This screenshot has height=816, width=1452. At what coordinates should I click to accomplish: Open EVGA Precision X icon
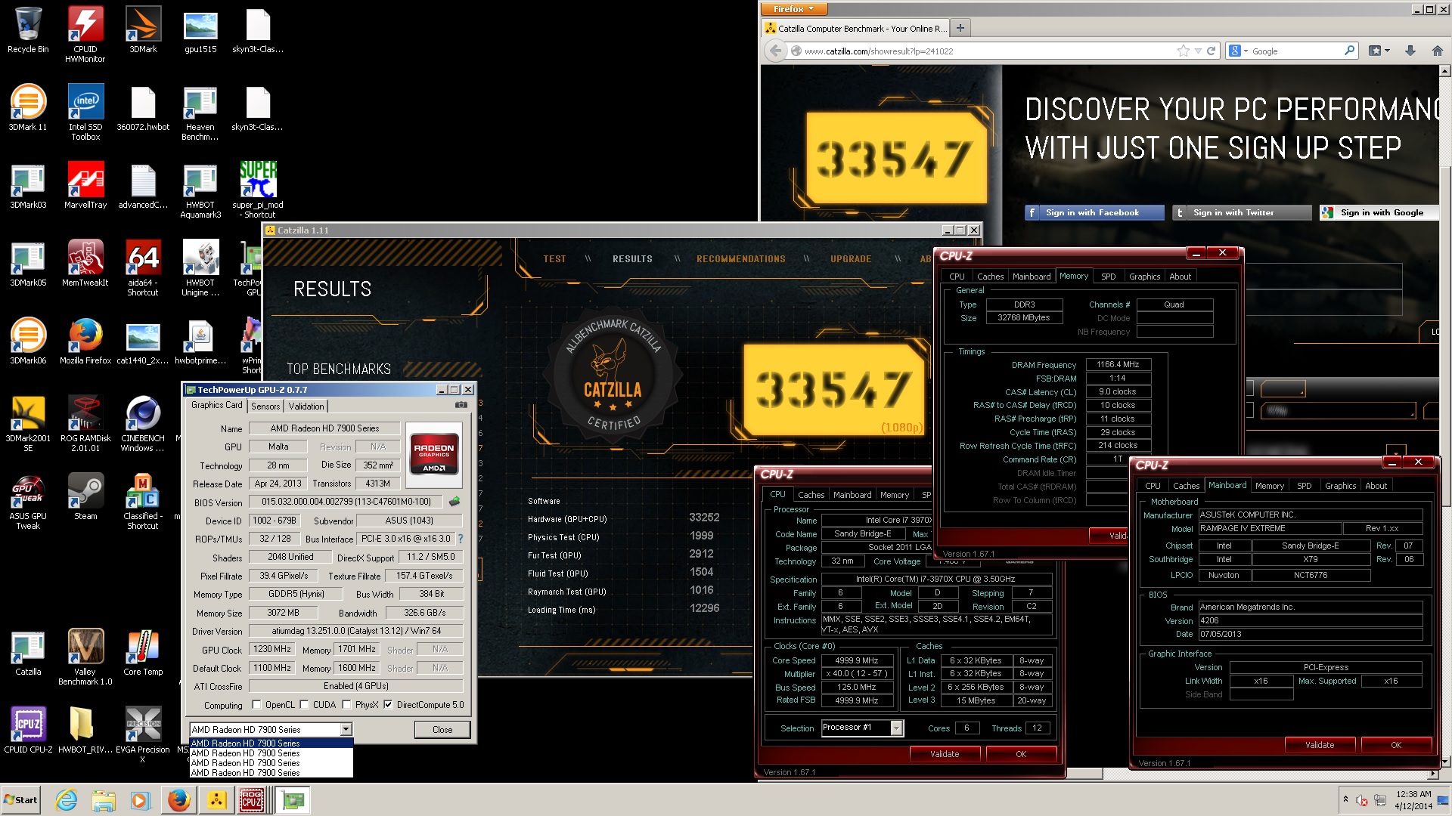[143, 734]
